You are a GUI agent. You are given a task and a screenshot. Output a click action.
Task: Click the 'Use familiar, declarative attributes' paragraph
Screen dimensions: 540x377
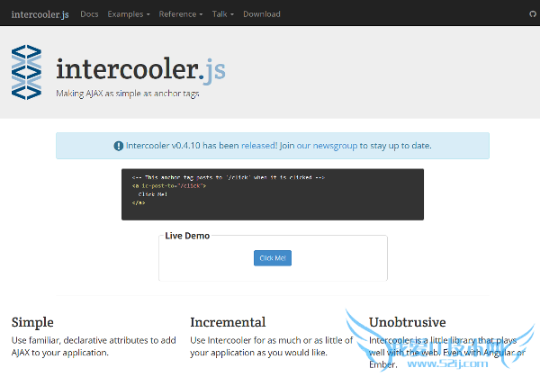point(94,346)
